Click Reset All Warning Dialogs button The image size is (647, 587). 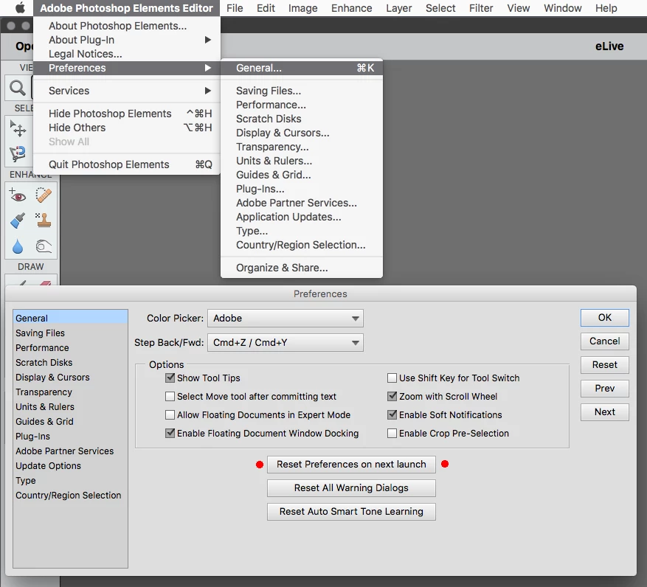[351, 487]
